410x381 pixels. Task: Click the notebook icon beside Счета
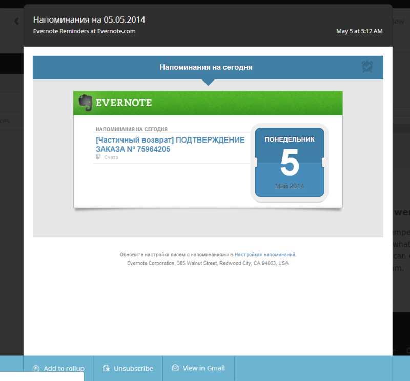[x=98, y=157]
